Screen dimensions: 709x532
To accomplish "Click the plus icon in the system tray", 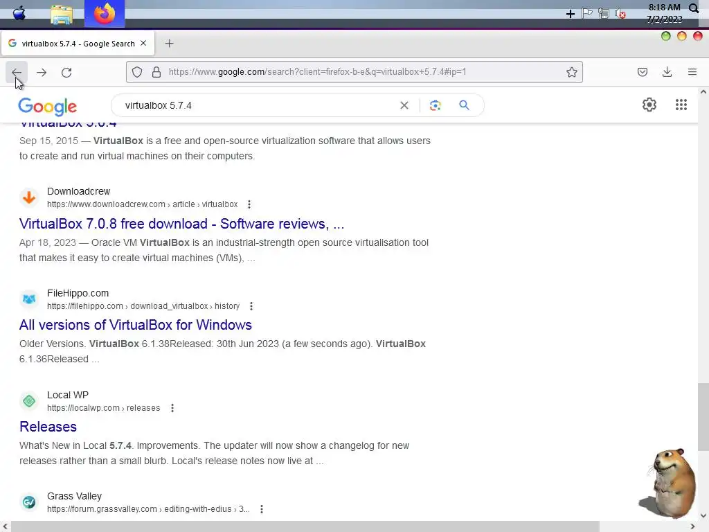I will tap(571, 14).
